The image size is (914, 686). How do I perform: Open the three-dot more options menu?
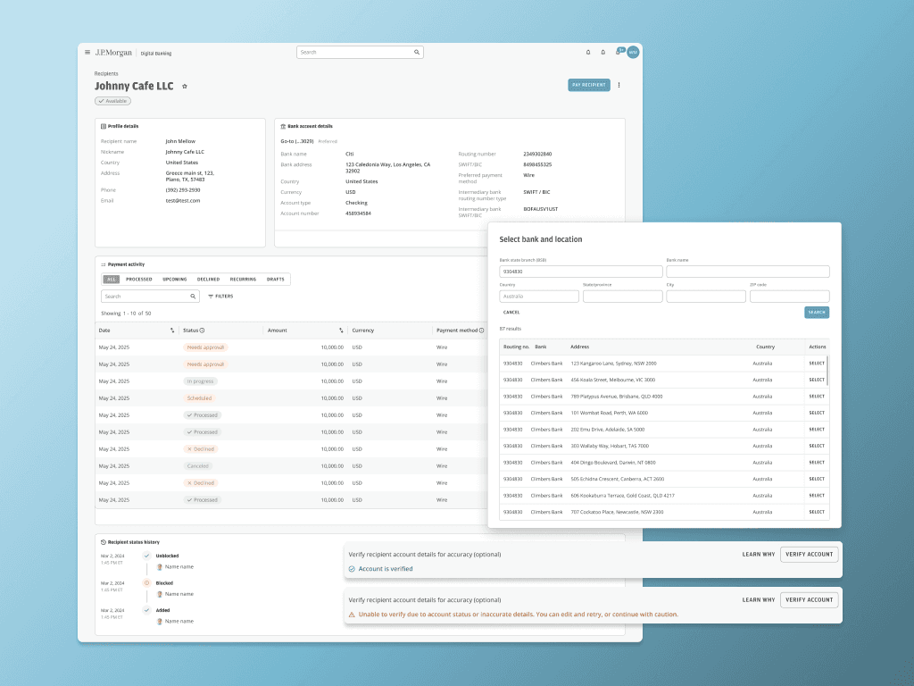[x=619, y=85]
